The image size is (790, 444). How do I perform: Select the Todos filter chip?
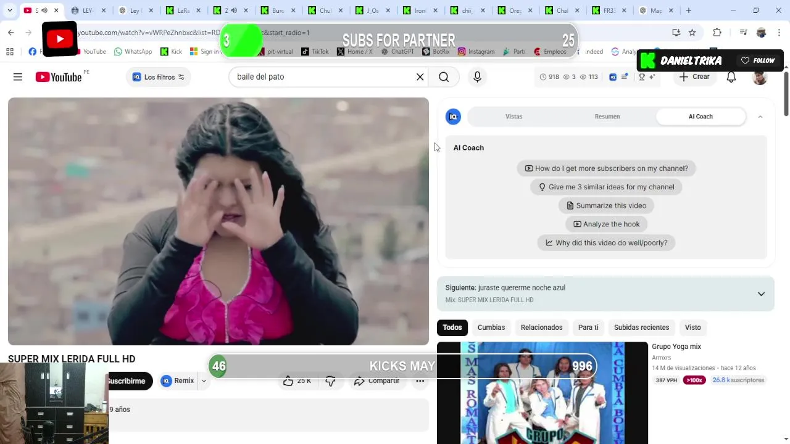point(452,327)
